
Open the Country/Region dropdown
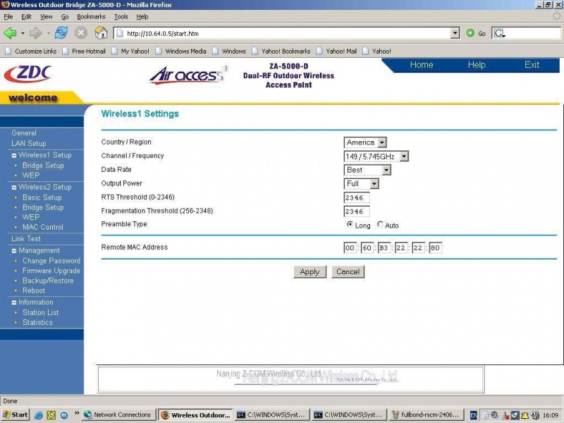381,142
